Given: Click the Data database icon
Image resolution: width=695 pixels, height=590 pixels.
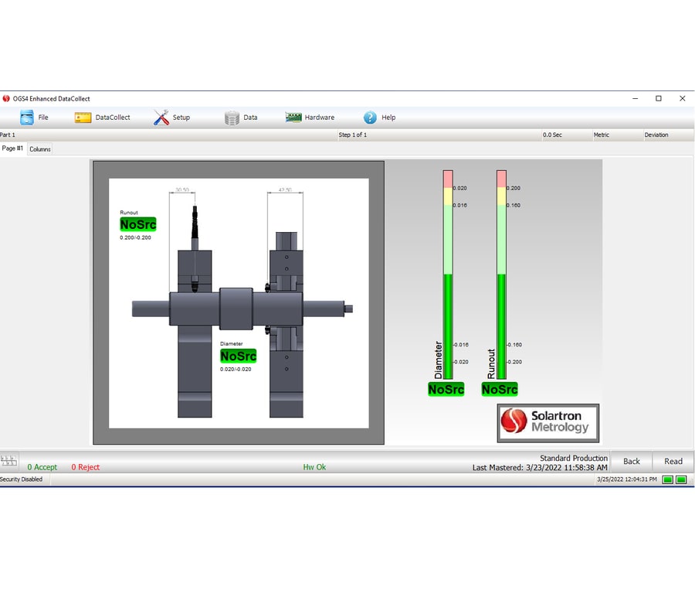Looking at the screenshot, I should (232, 117).
